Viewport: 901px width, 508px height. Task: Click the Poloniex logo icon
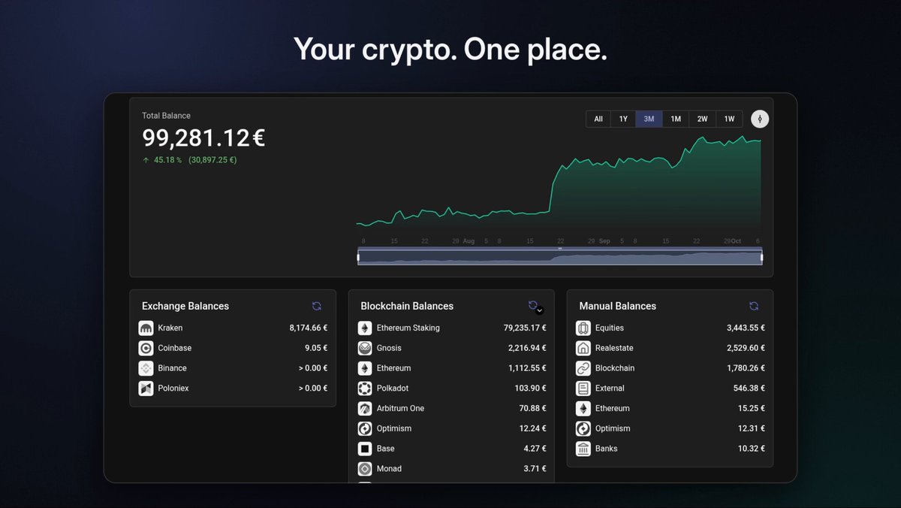[x=146, y=389]
